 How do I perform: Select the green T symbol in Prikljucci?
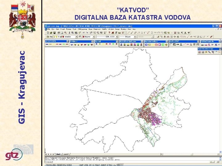point(88,45)
